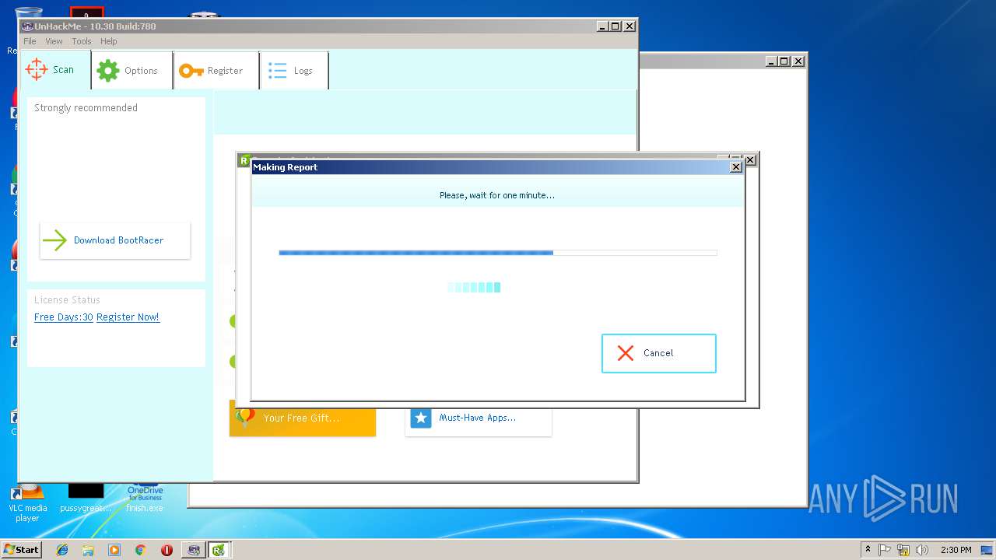Minimize the UnHackMe window

pos(602,26)
